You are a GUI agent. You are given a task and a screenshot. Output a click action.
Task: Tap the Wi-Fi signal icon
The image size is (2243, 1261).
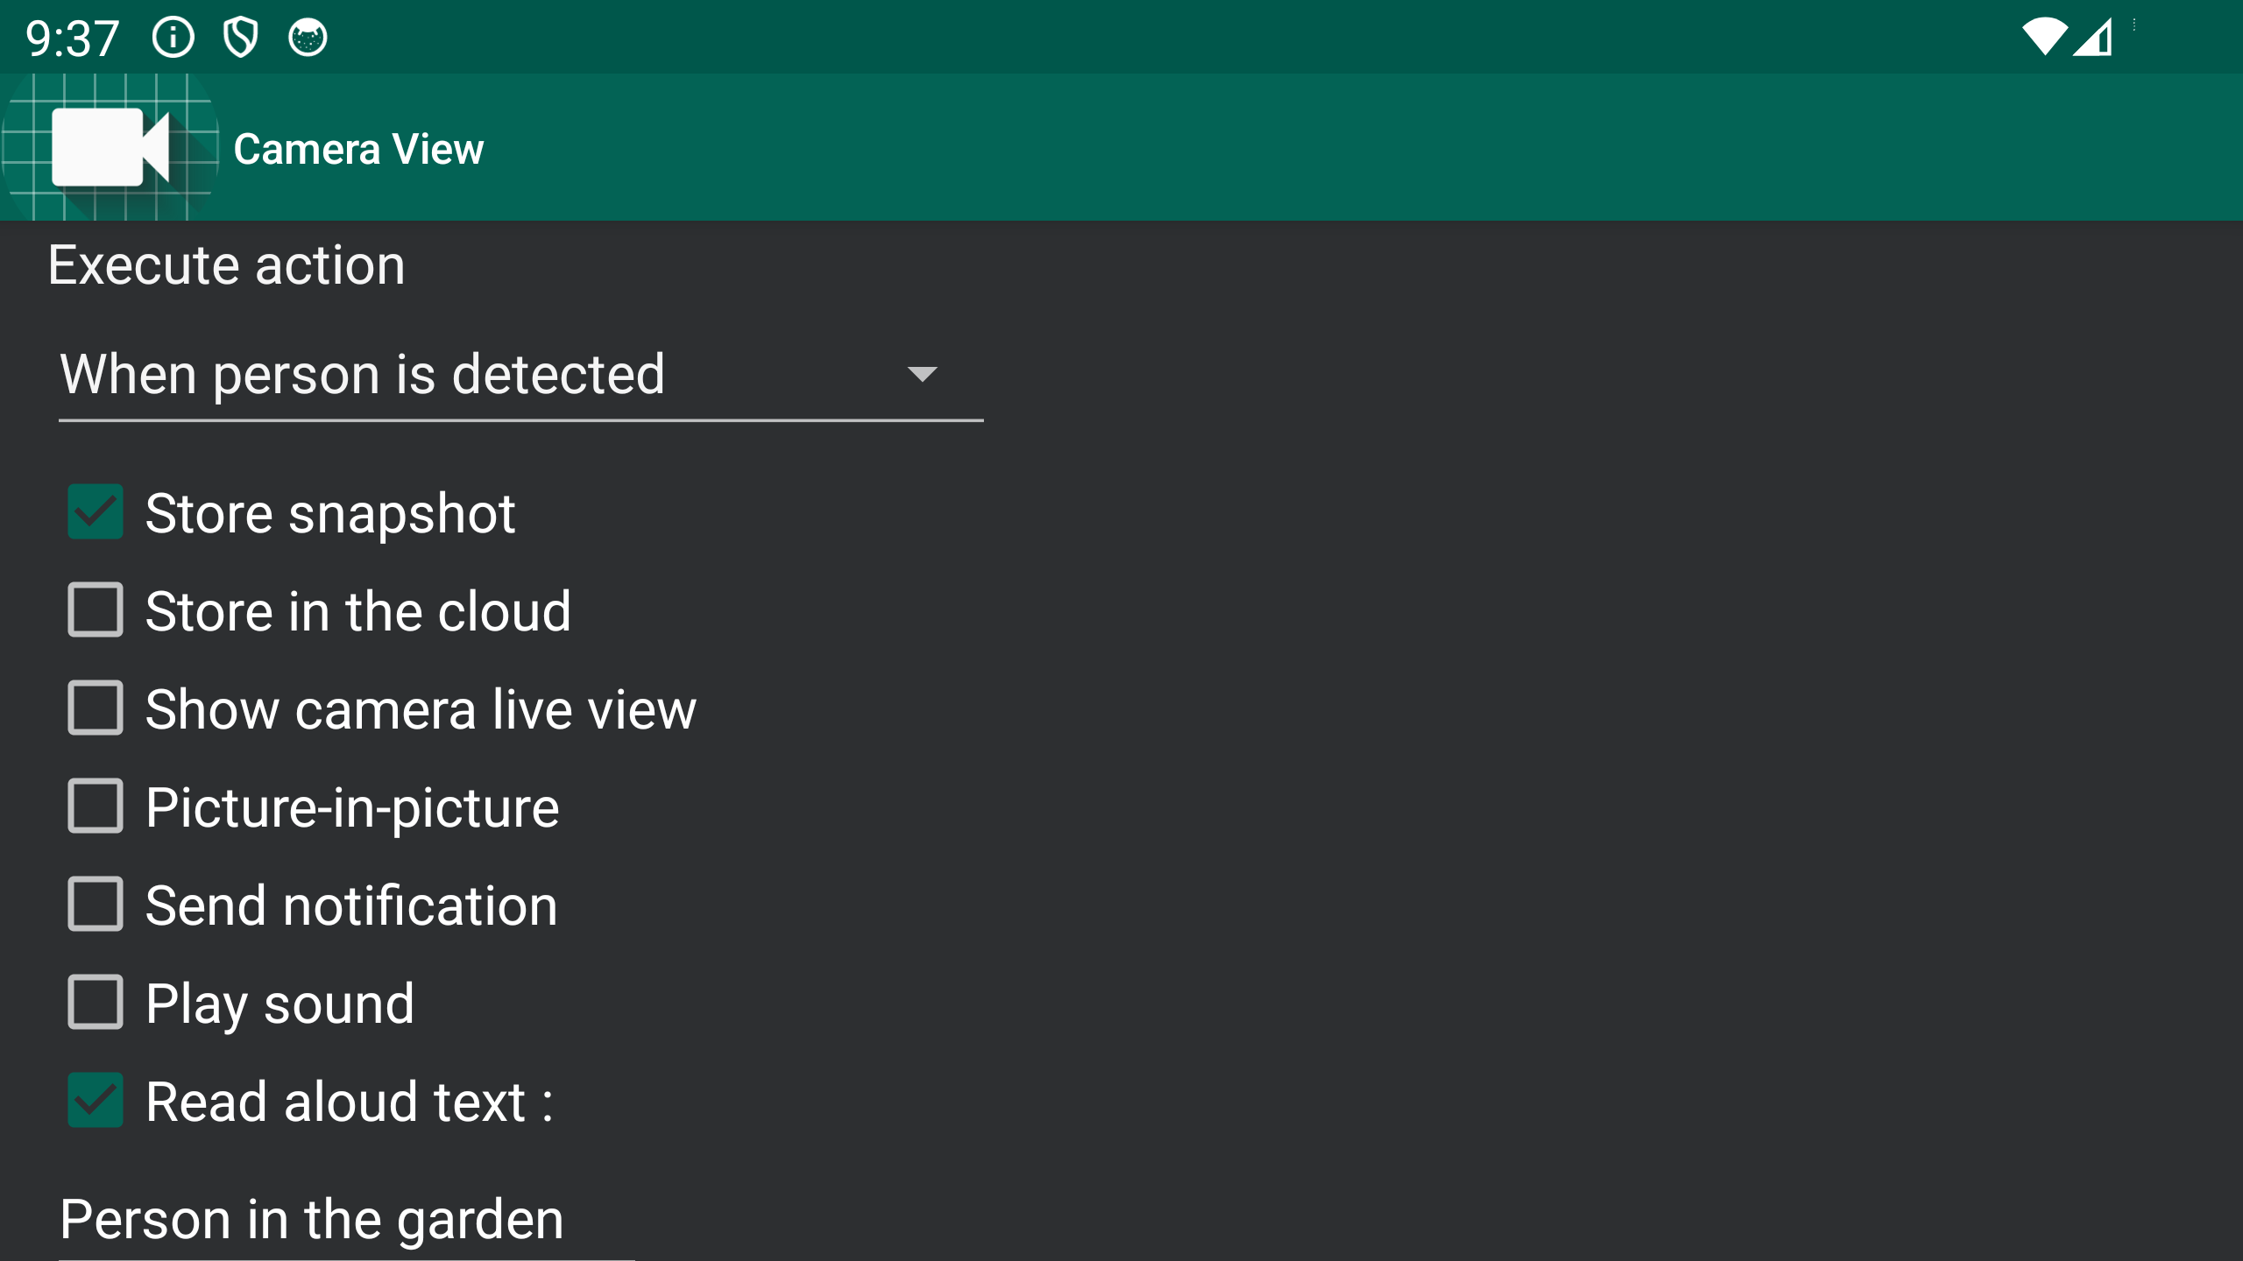(x=2043, y=38)
